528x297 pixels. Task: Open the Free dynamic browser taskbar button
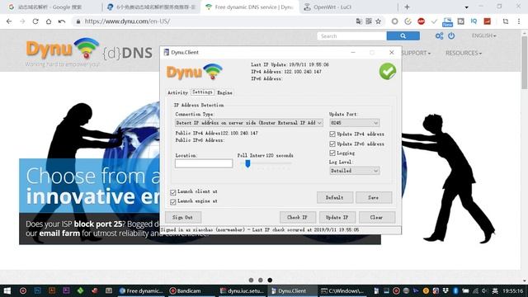tap(141, 290)
